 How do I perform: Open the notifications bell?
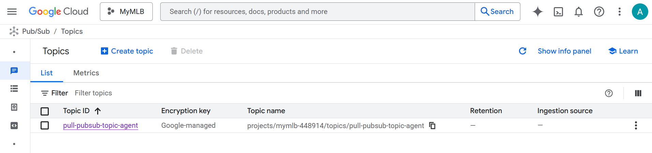click(579, 12)
